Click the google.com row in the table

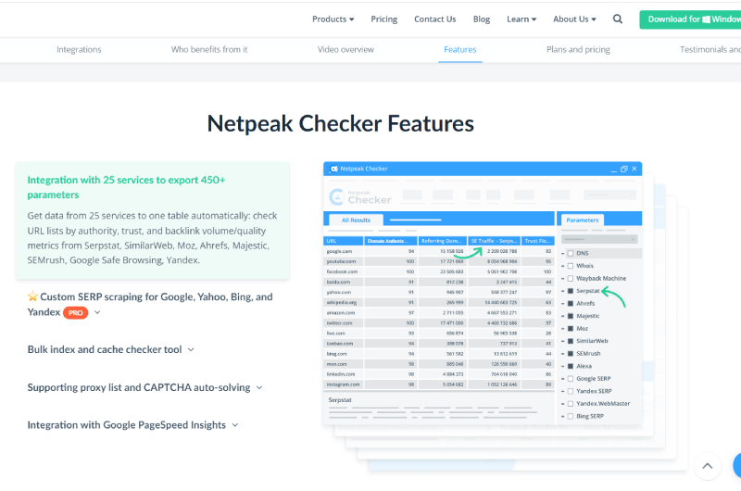(x=438, y=251)
